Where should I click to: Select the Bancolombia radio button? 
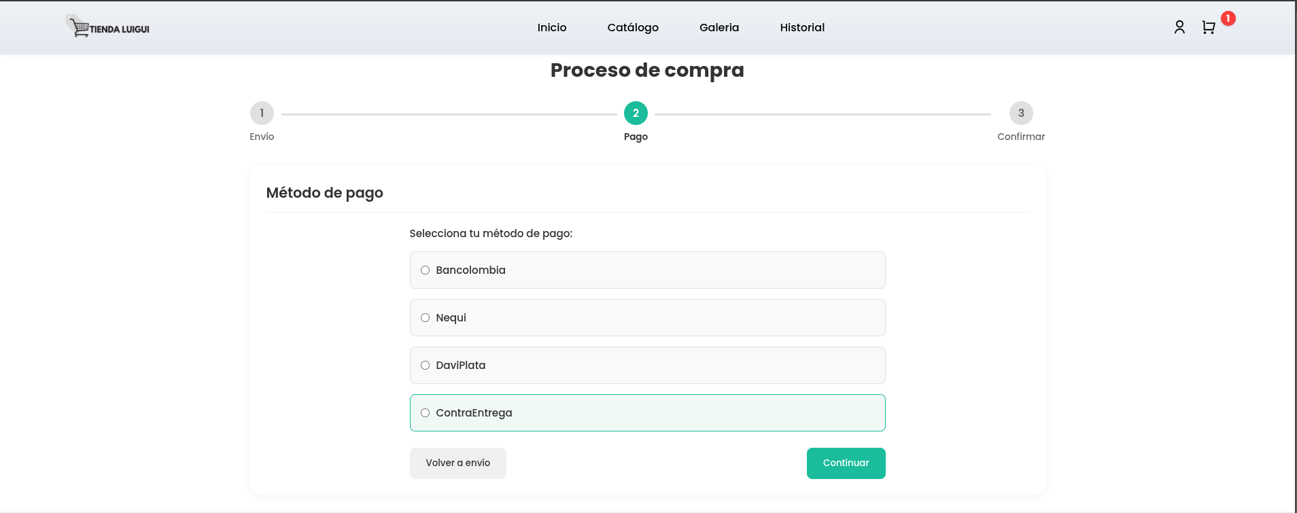426,270
